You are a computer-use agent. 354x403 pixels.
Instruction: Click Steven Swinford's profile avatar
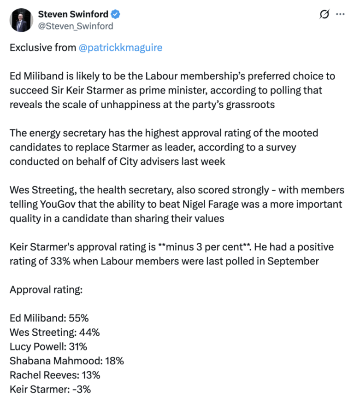coord(19,20)
